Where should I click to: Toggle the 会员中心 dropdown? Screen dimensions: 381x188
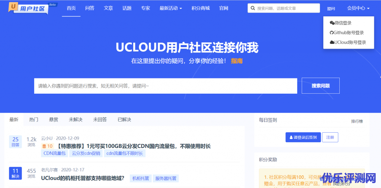tap(358, 8)
